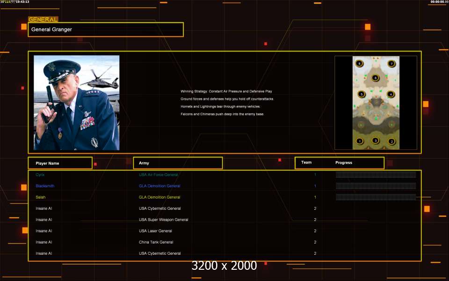Click start position 4 marker
This screenshot has height=281, width=449.
tap(391, 94)
